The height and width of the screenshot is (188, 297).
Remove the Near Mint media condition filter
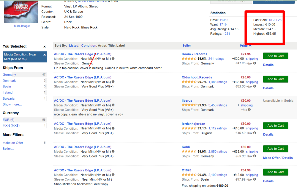click(45, 55)
